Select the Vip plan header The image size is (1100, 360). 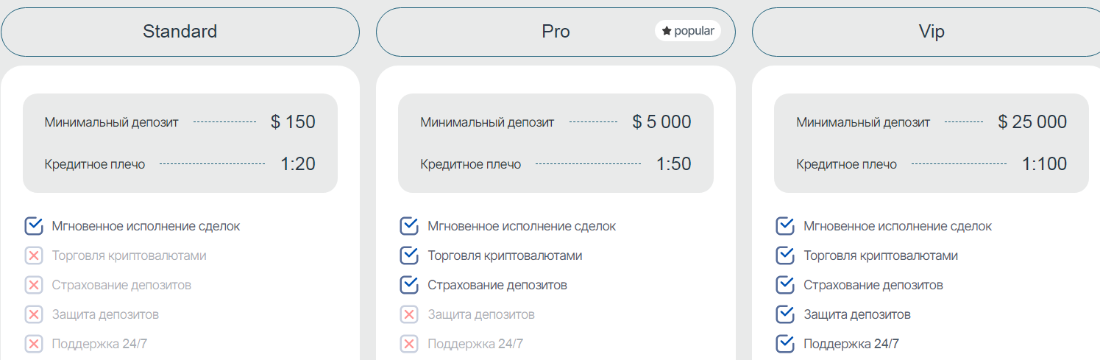point(931,32)
